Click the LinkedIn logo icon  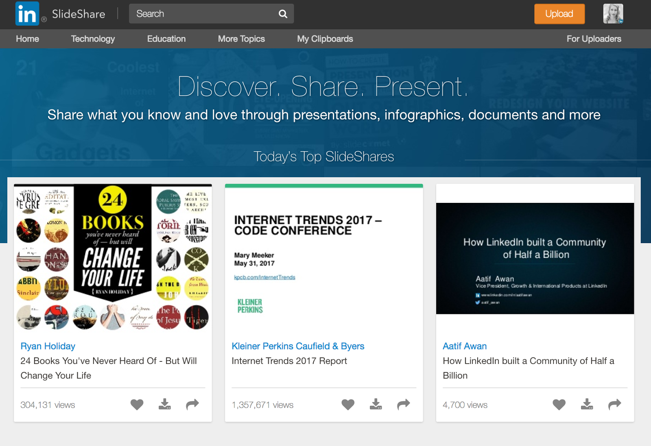pos(27,14)
